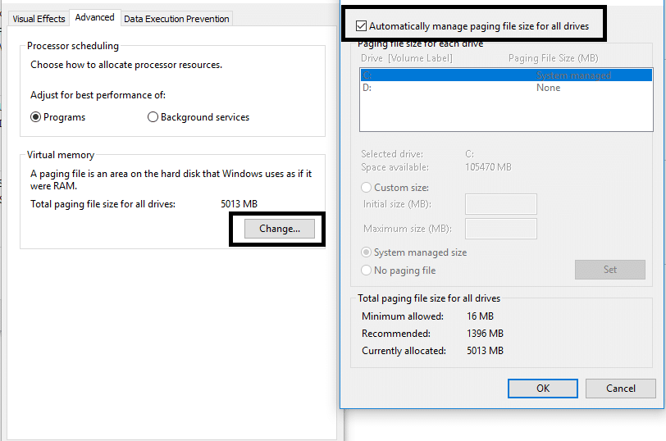This screenshot has width=666, height=441.
Task: Switch to the Visual Effects tab
Action: 39,19
